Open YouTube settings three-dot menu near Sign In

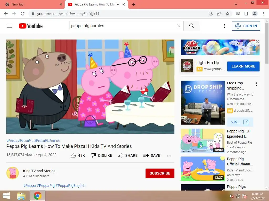point(224,26)
